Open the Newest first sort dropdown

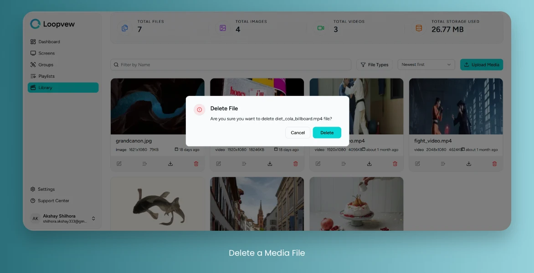click(426, 65)
